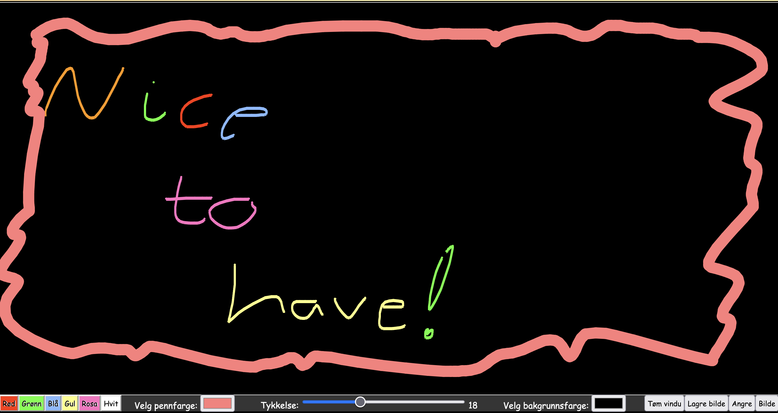
Task: Save drawing with Lagre bilde button
Action: tap(706, 404)
